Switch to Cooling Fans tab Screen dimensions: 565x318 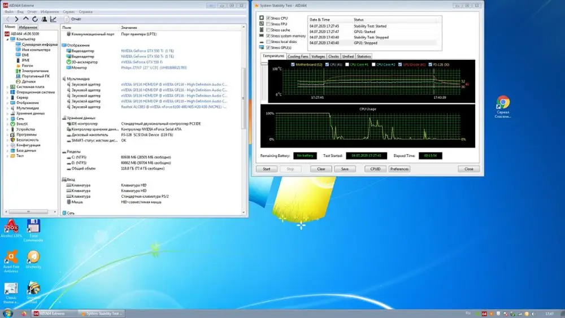click(x=298, y=56)
